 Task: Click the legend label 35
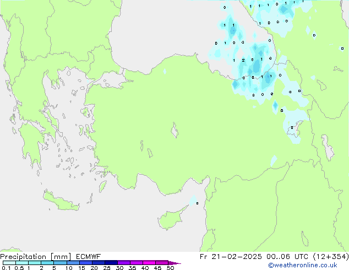click(x=132, y=268)
